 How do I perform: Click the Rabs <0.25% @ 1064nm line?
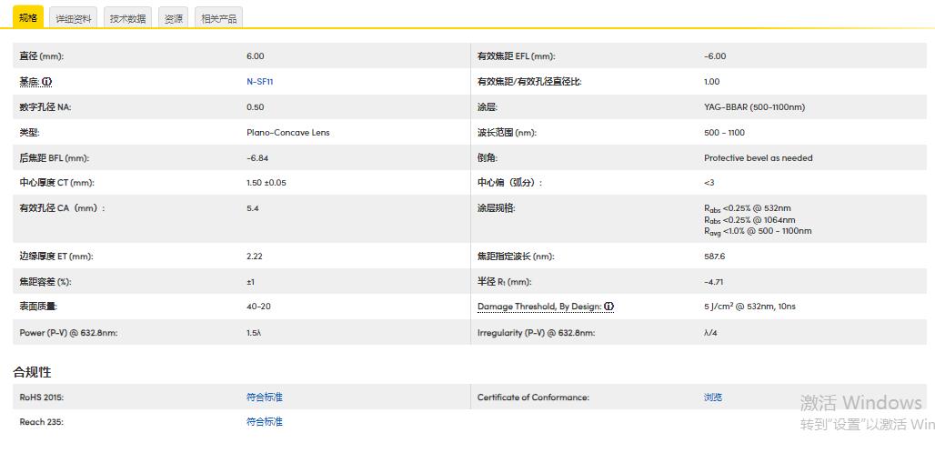[749, 220]
